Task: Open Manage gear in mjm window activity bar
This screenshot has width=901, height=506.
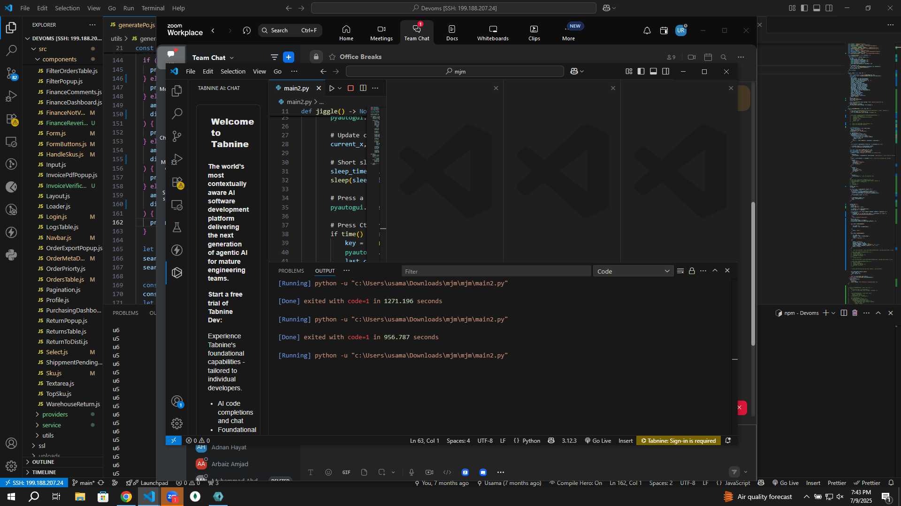Action: click(177, 424)
